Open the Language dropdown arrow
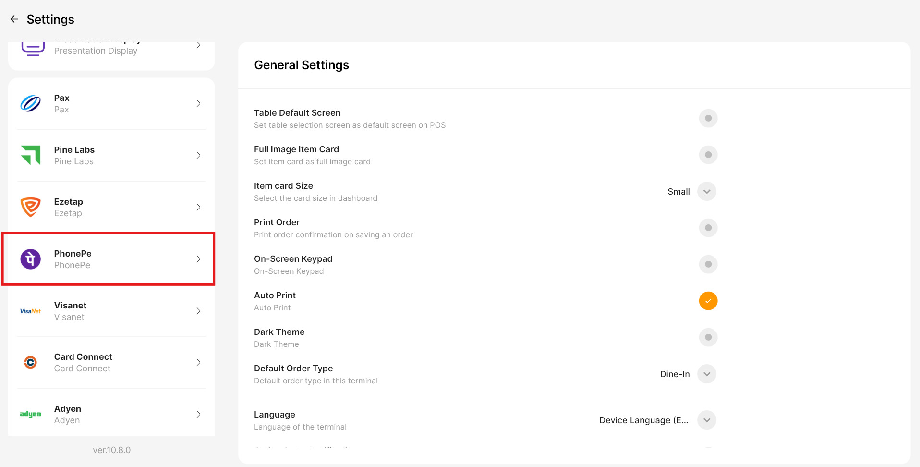The width and height of the screenshot is (920, 467). pyautogui.click(x=706, y=420)
